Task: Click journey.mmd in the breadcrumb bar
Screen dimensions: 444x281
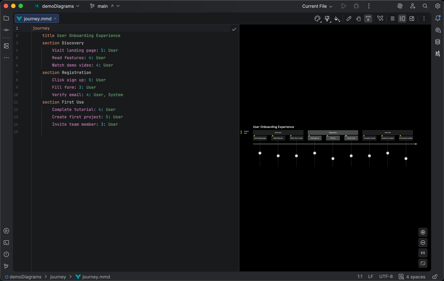Action: (92, 277)
